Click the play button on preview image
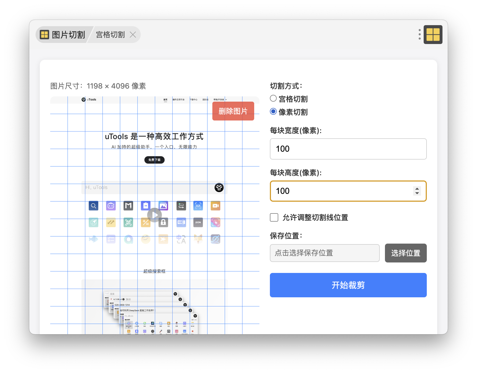The height and width of the screenshot is (373, 477). [155, 215]
